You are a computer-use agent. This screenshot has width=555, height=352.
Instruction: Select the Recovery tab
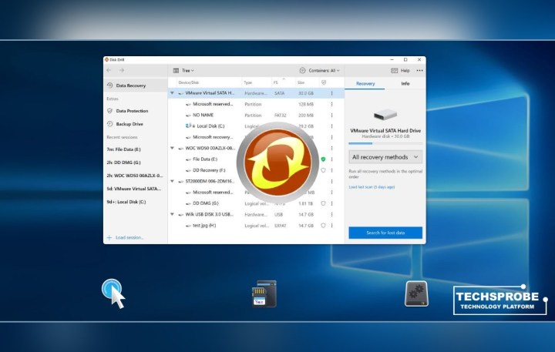(x=365, y=83)
